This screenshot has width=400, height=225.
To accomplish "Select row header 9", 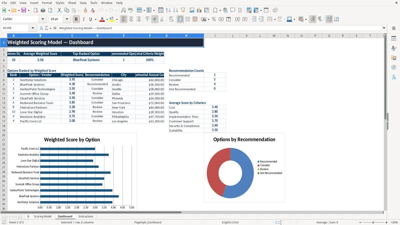I will [4, 84].
